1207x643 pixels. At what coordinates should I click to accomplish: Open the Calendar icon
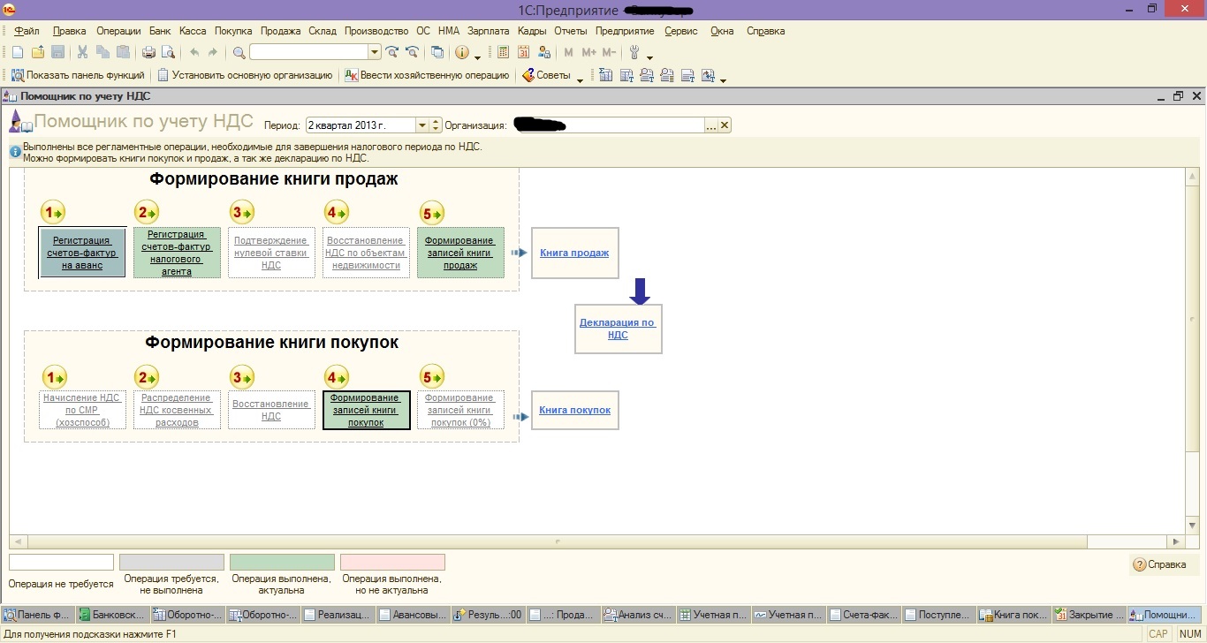pos(524,53)
